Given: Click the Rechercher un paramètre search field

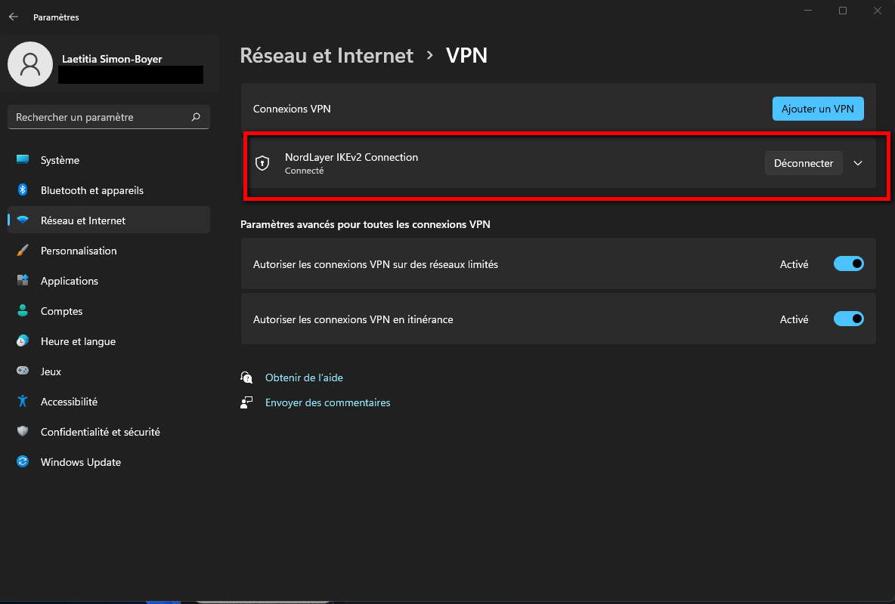Looking at the screenshot, I should (x=108, y=117).
